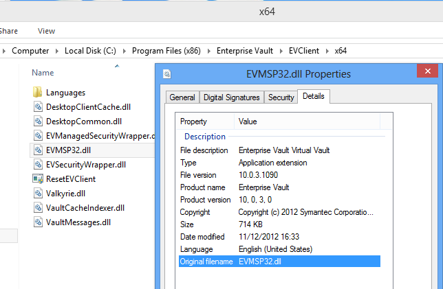Click the Languages folder icon
Viewport: 443px width, 289px height.
(38, 92)
